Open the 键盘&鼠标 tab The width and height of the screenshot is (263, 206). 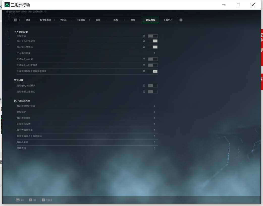(x=45, y=20)
